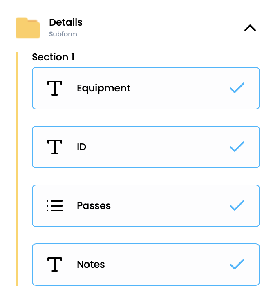Select the Notes field label

pos(91,265)
